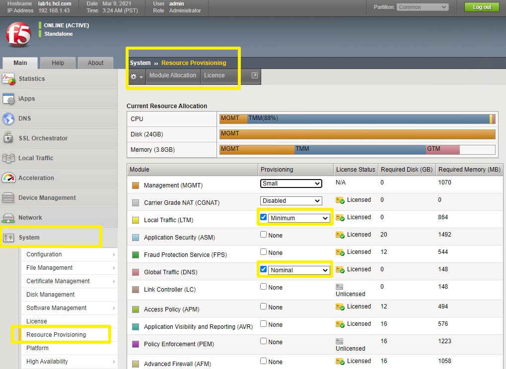
Task: Enable Application Visibility and Reporting checkbox
Action: click(263, 324)
